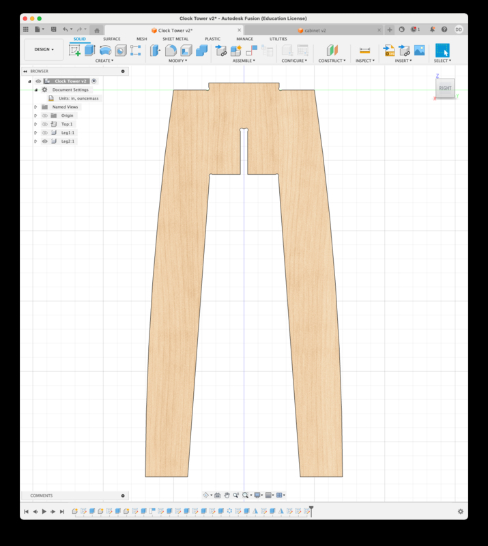Click the Undo arrow
The image size is (488, 546).
[65, 29]
